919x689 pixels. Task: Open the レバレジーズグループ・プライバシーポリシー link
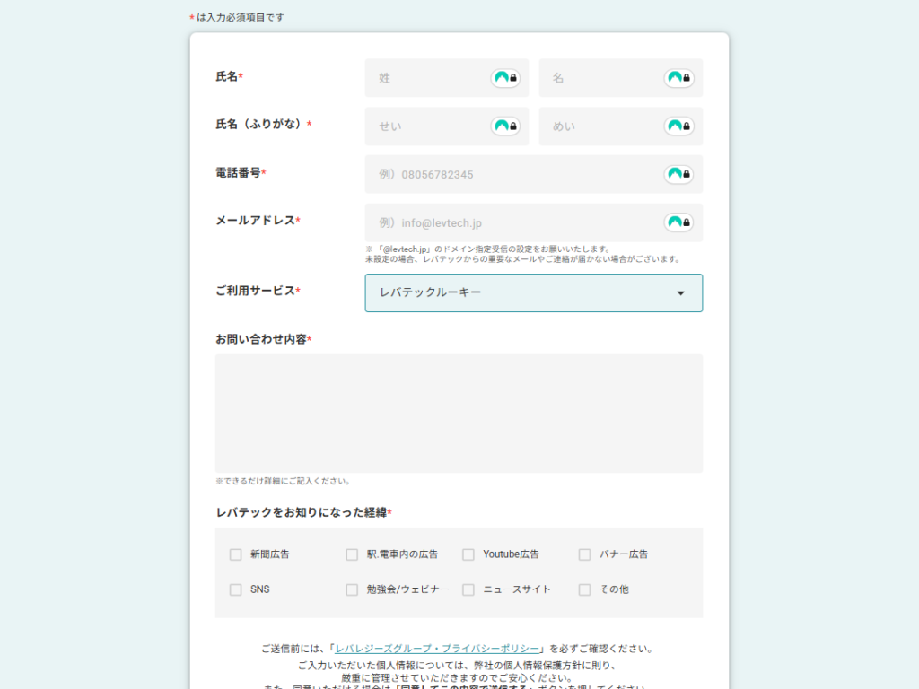pyautogui.click(x=438, y=649)
